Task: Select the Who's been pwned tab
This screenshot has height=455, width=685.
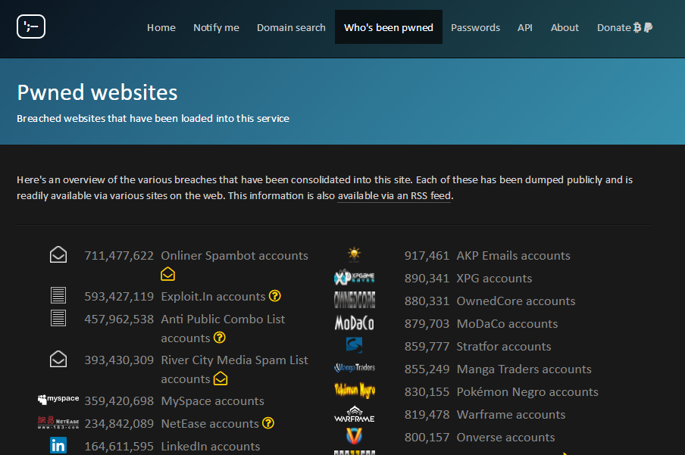Action: coord(388,27)
